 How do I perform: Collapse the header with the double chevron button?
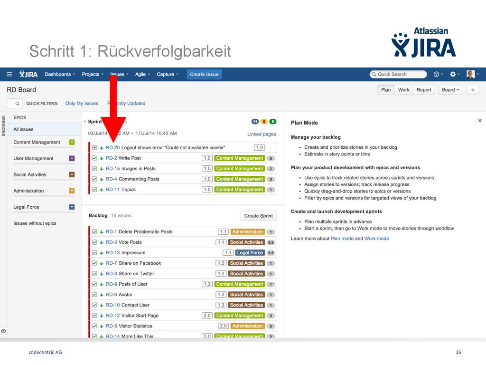(473, 90)
